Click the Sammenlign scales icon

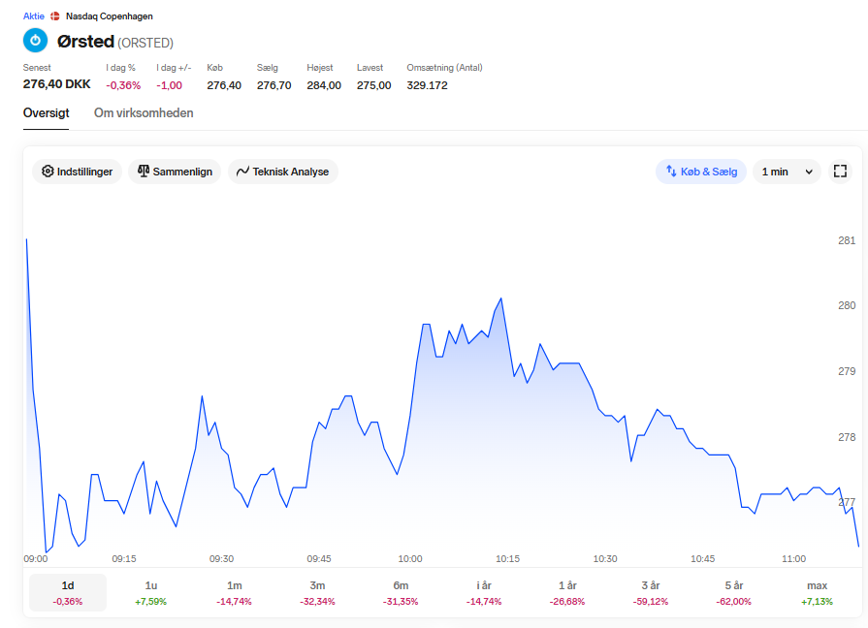pos(144,172)
